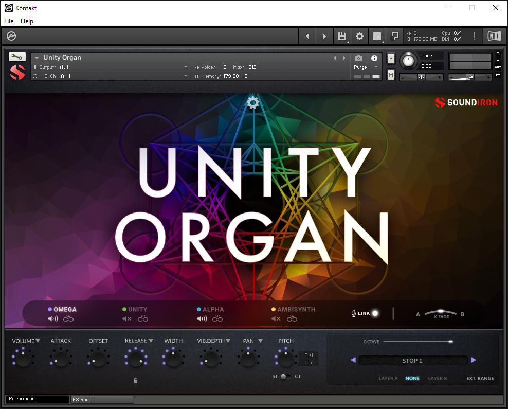Open instrument edit wrench icon
Image resolution: width=508 pixels, height=409 pixels.
pos(17,57)
